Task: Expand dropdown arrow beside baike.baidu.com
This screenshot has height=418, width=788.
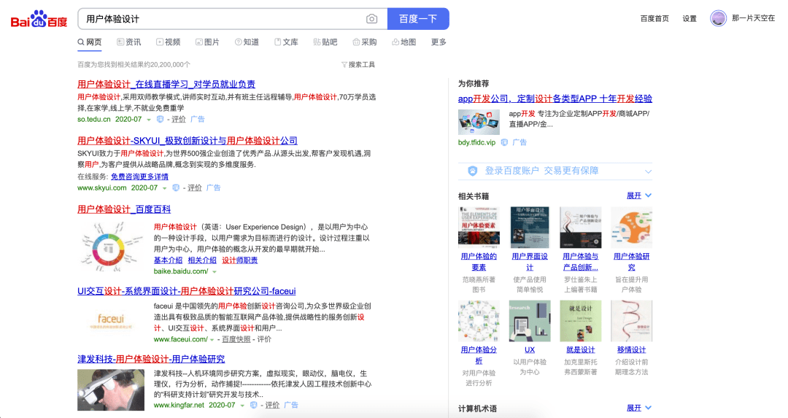Action: pos(215,272)
